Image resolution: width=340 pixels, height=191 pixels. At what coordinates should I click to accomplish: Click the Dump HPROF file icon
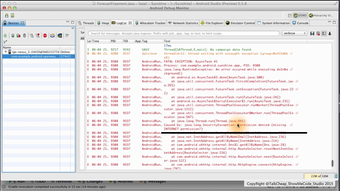click(18, 36)
